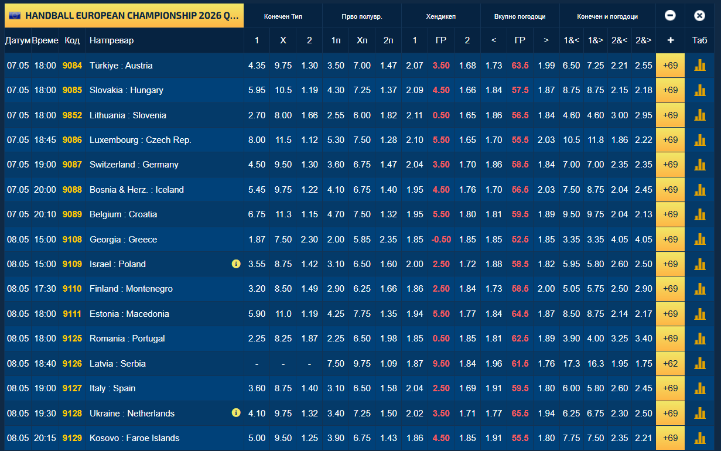721x451 pixels.
Task: Click the plus column header icon
Action: pos(671,40)
